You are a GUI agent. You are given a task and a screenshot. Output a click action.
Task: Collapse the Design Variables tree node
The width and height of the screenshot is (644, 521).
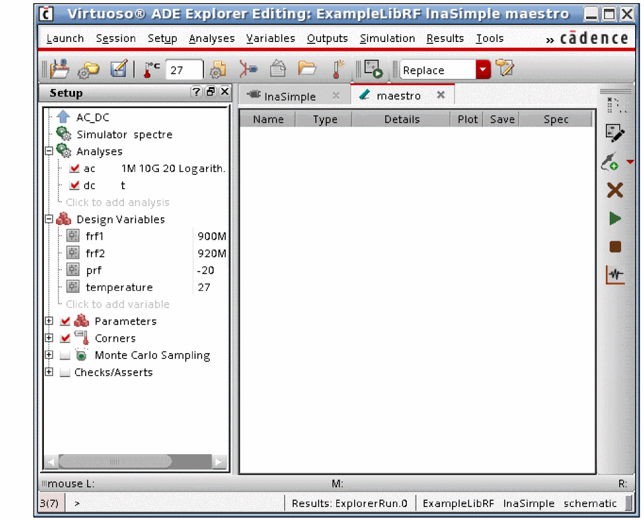(x=49, y=219)
